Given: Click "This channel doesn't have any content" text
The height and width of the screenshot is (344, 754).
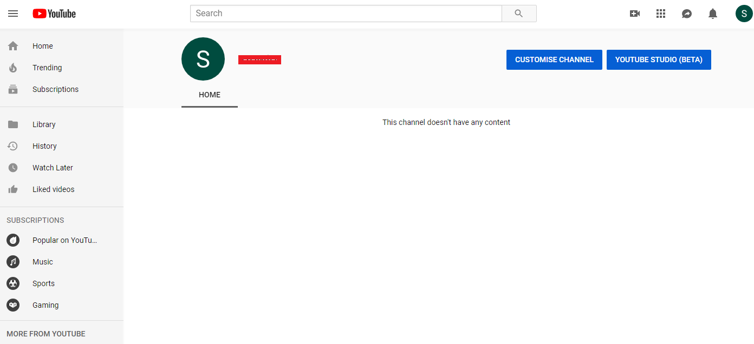Looking at the screenshot, I should [446, 122].
